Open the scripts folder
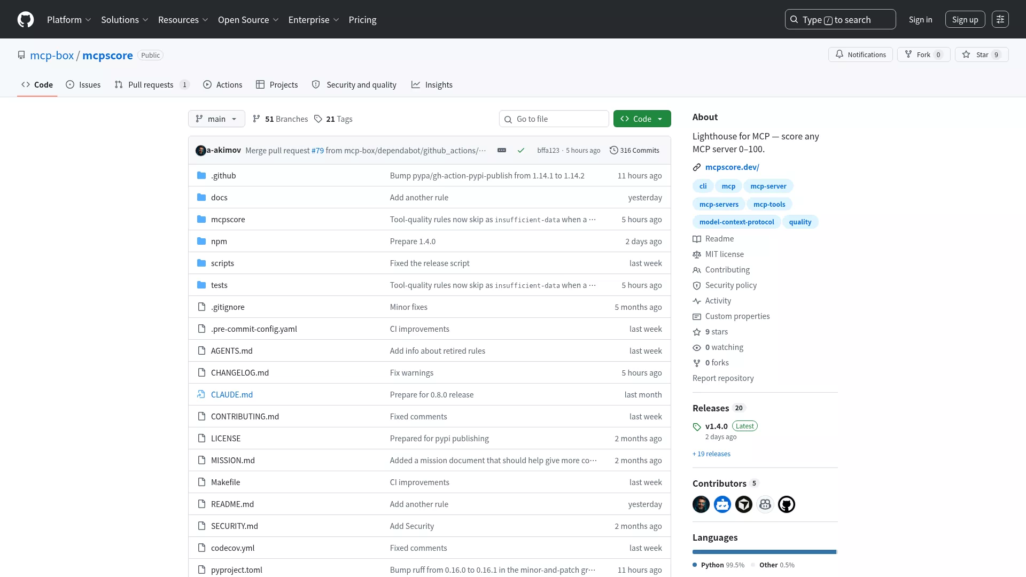Screen dimensions: 1026x577 click(x=222, y=263)
